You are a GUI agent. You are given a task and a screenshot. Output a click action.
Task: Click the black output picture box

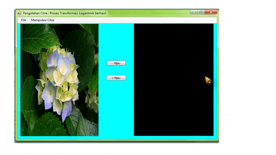coord(174,80)
